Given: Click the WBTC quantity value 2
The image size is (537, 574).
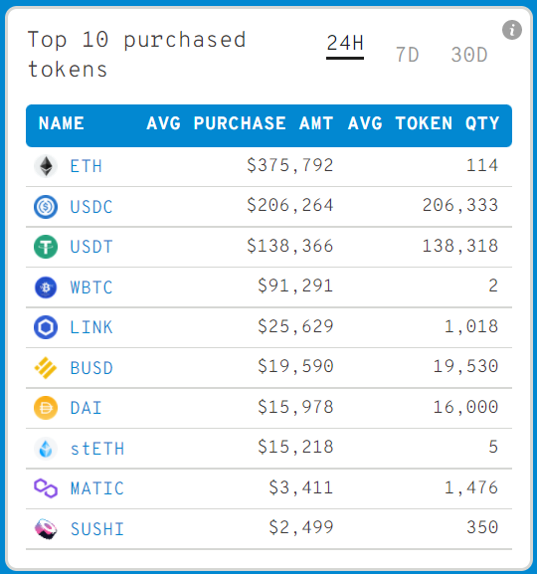Looking at the screenshot, I should (493, 286).
